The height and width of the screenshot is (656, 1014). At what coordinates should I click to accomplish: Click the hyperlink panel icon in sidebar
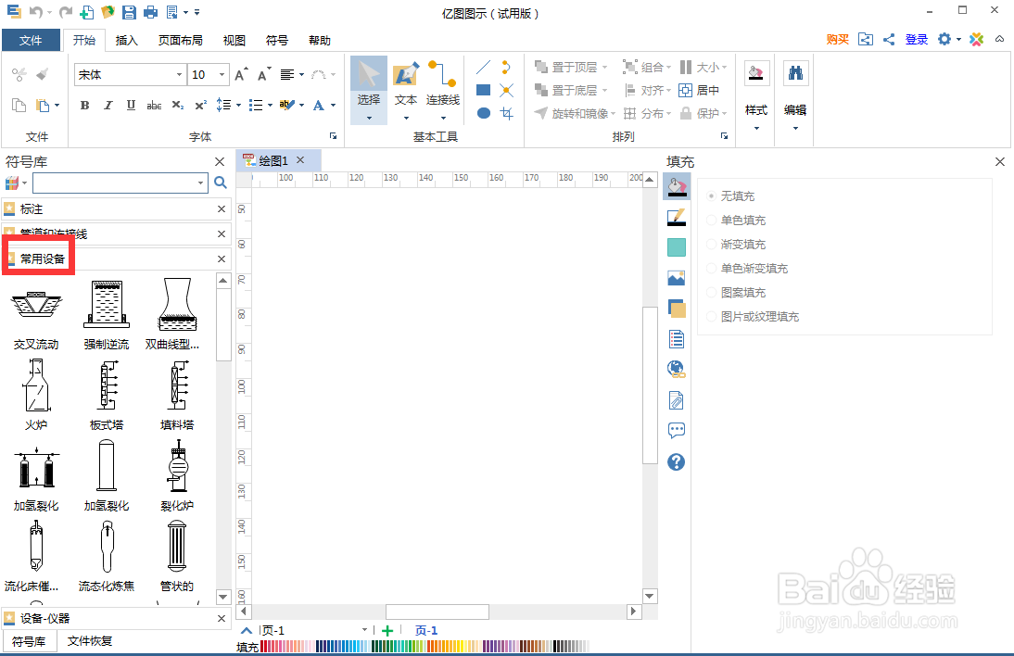pyautogui.click(x=676, y=369)
